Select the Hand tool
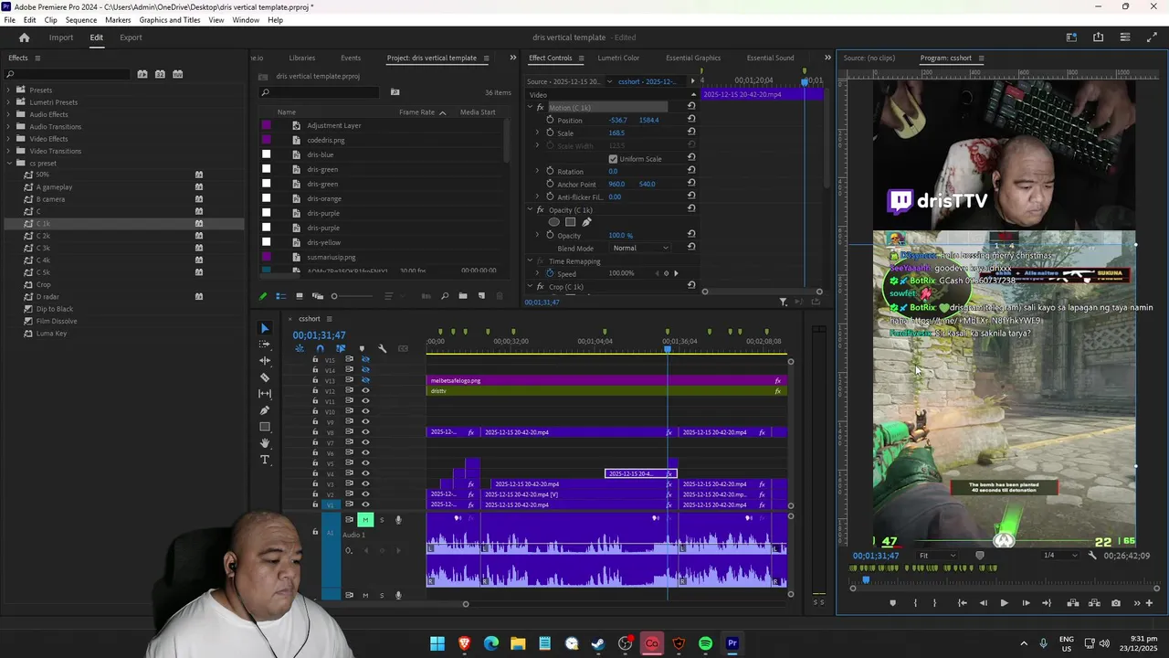 (265, 443)
